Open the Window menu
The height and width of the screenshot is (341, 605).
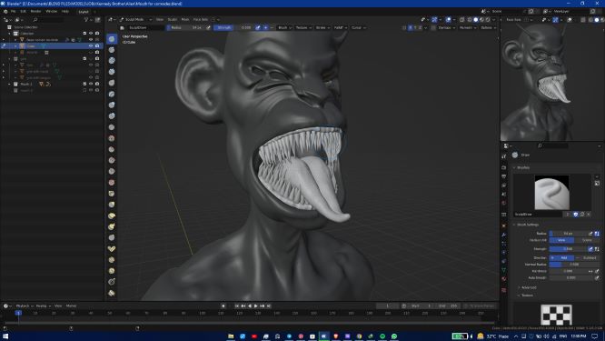[x=51, y=11]
